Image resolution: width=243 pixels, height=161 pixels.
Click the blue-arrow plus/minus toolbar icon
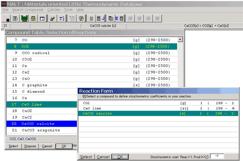coord(62,18)
